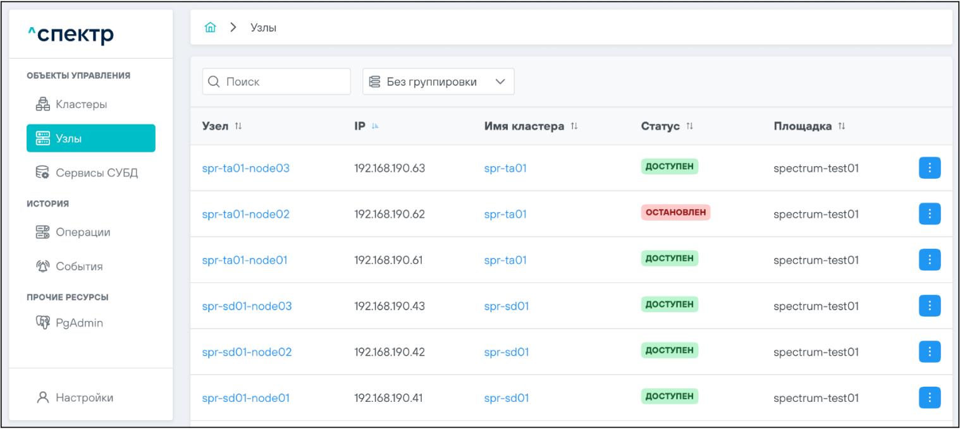Open События in sidebar

tap(79, 267)
